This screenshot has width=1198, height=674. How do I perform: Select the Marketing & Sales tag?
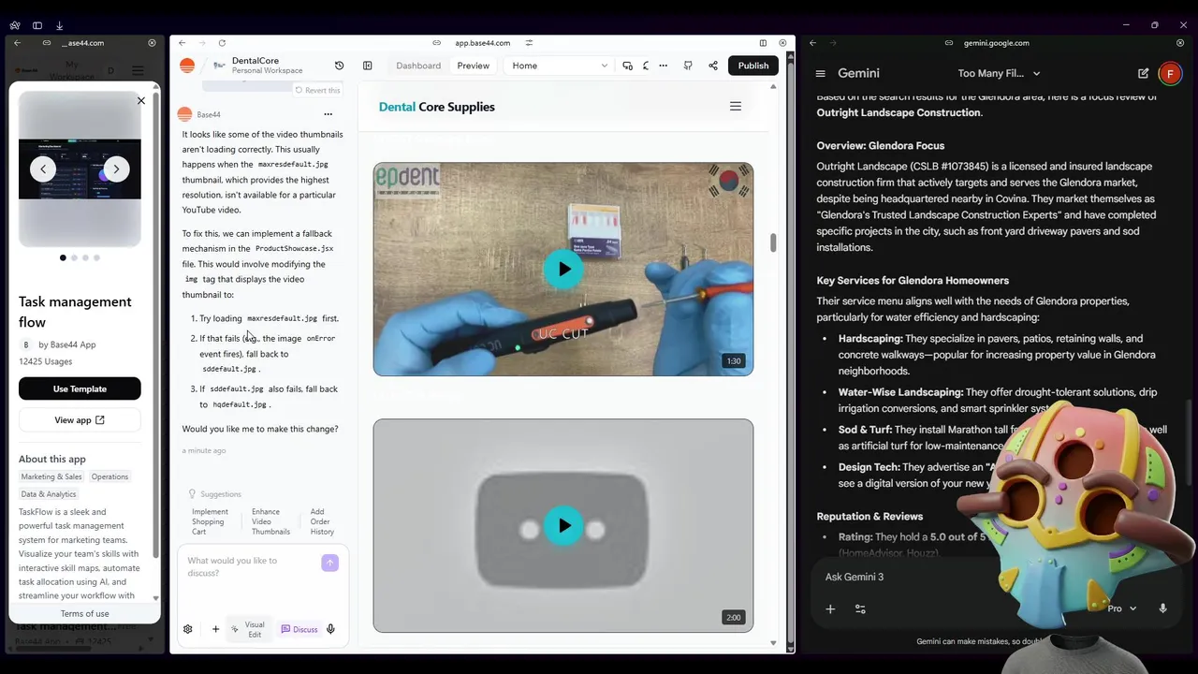point(51,476)
